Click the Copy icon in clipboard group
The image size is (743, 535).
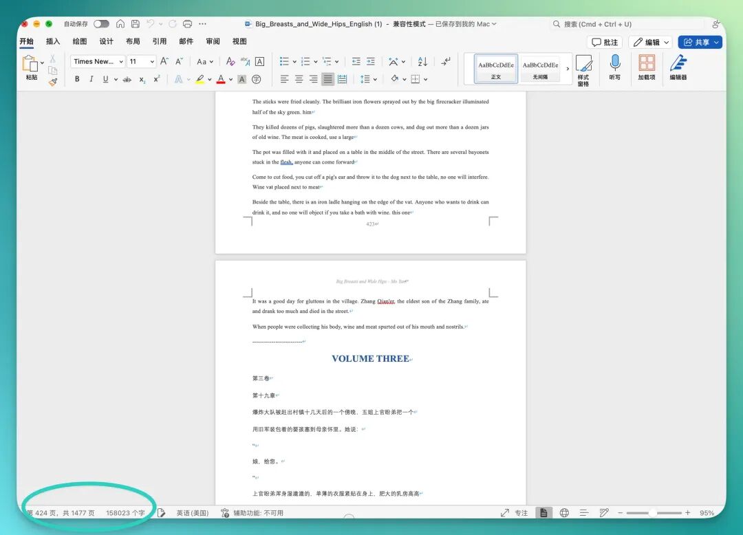52,70
